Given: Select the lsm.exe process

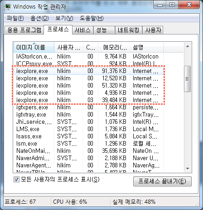Looking at the screenshot, I should tap(88, 143).
